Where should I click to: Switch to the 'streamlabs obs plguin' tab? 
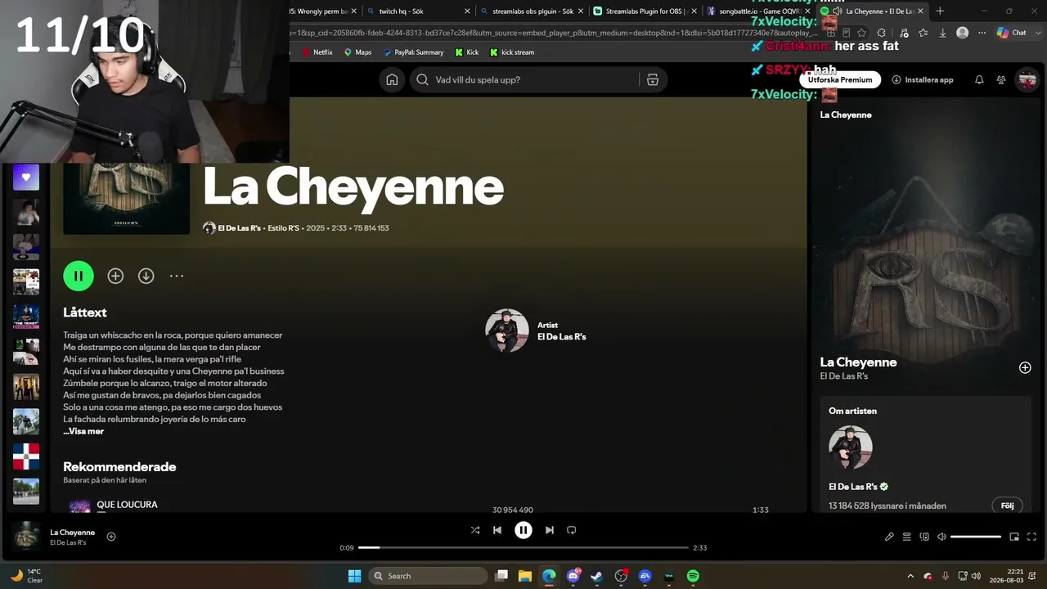[x=532, y=11]
